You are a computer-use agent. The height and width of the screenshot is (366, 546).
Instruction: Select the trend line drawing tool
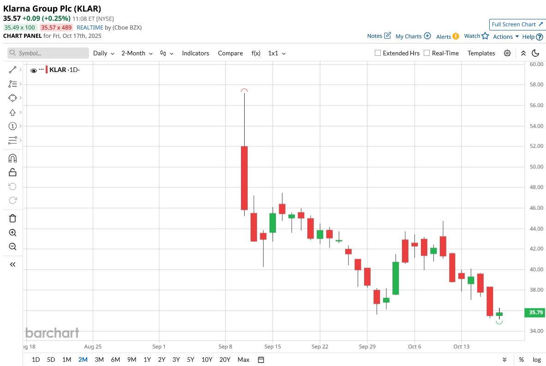[12, 70]
